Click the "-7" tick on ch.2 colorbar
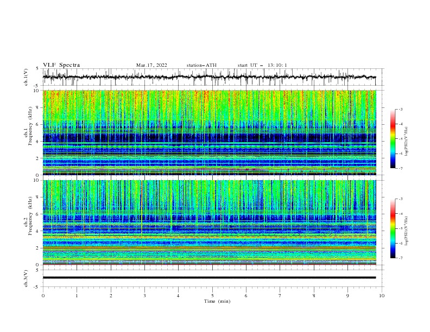The image size is (430, 332). coord(400,258)
